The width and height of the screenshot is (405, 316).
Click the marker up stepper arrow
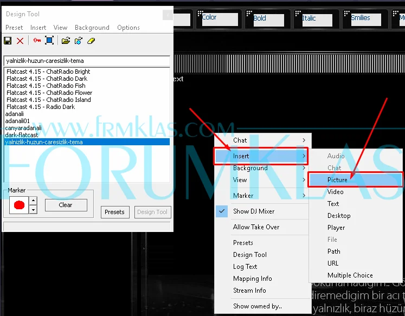coord(33,201)
